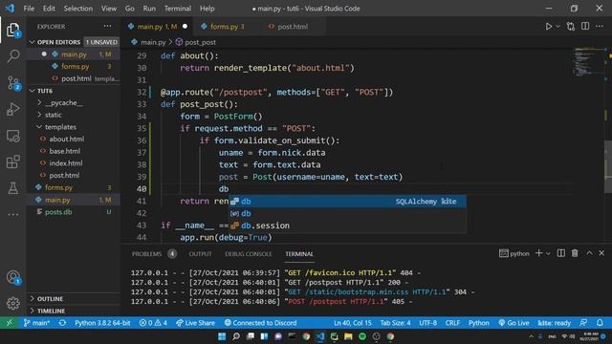Open Run and Debug view icon

12,109
